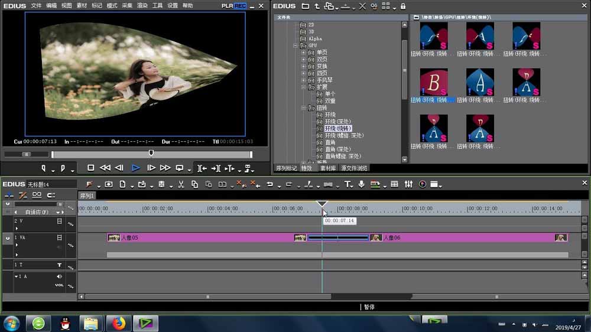Click the player position scrub slider handle

[151, 152]
